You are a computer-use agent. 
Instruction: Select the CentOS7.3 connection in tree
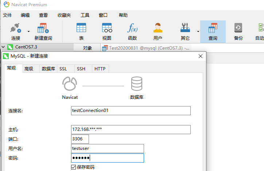pos(26,47)
